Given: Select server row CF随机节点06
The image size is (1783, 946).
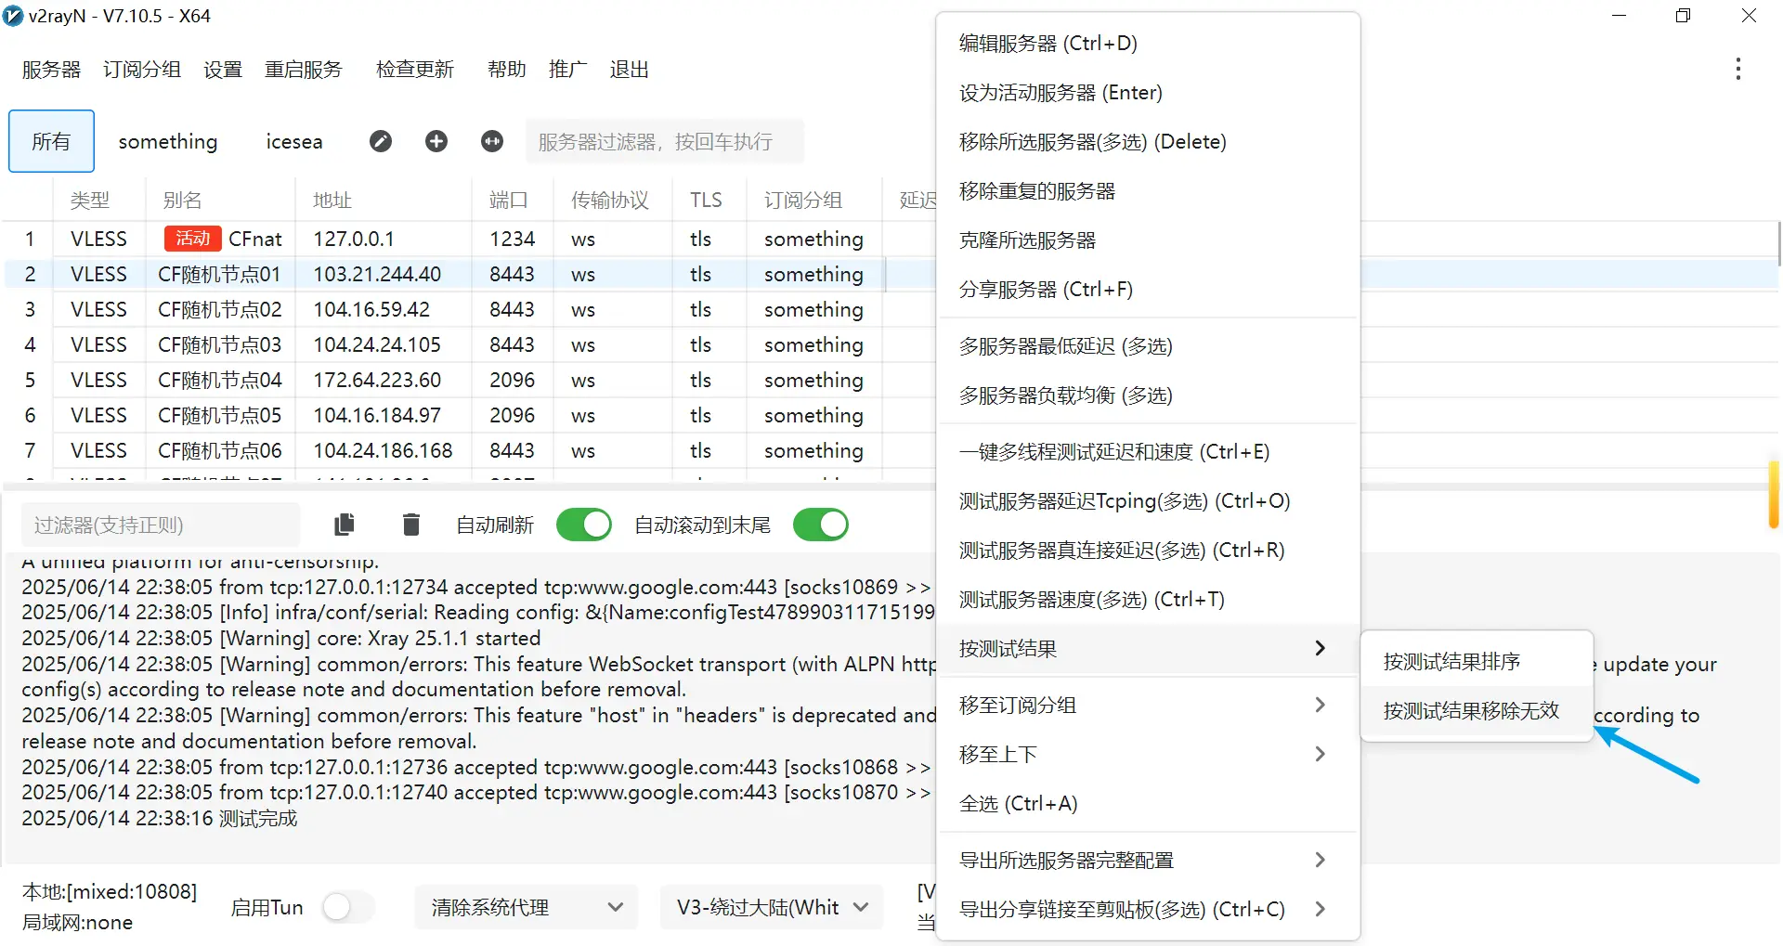Looking at the screenshot, I should click(469, 450).
